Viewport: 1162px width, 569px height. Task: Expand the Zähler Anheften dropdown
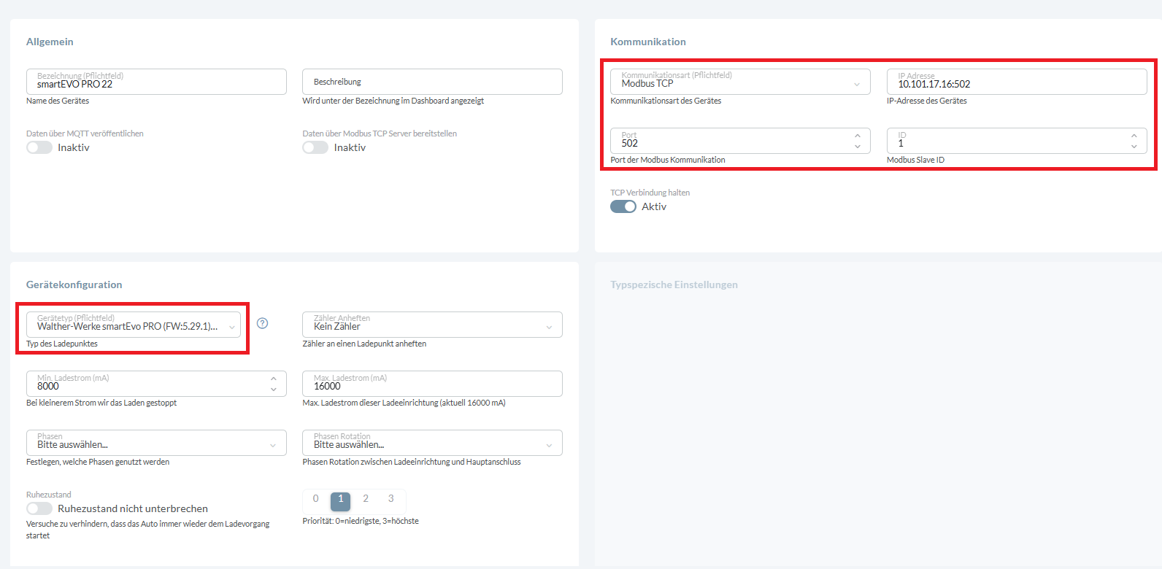432,325
